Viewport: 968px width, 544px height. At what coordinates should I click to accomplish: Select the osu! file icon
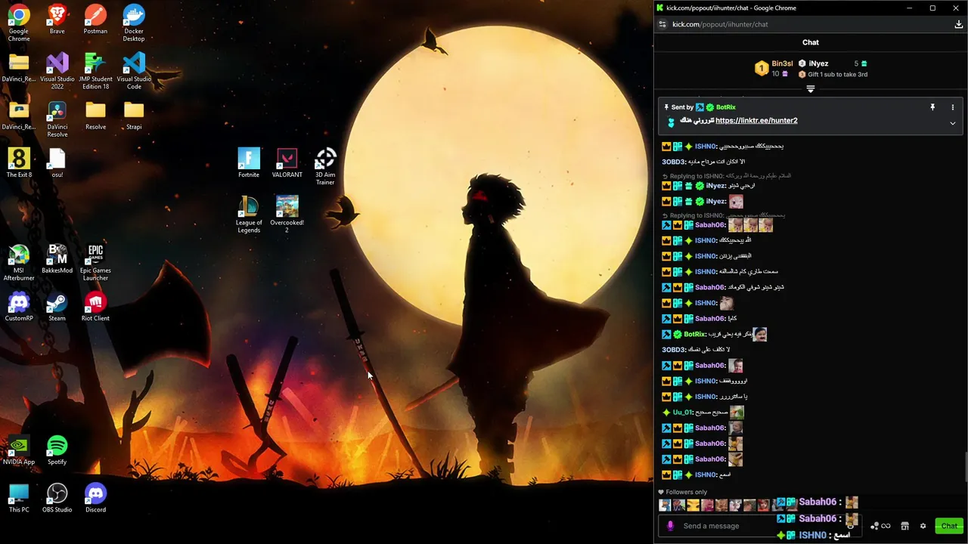click(57, 163)
